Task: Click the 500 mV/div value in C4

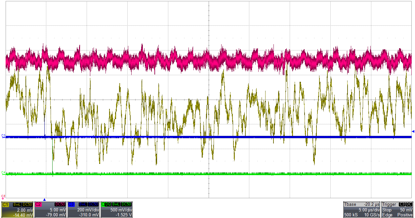Action: pyautogui.click(x=121, y=210)
